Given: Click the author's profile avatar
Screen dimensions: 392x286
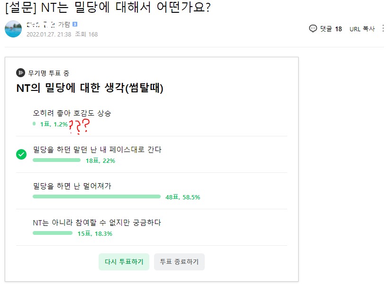Looking at the screenshot, I should point(13,29).
